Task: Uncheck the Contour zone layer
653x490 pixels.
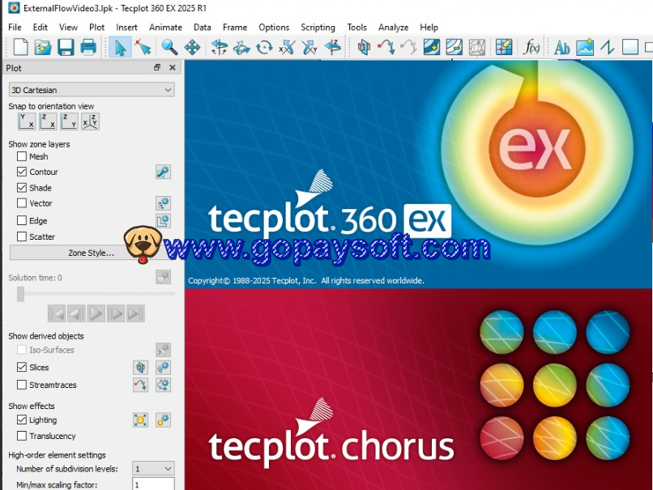Action: click(x=22, y=172)
